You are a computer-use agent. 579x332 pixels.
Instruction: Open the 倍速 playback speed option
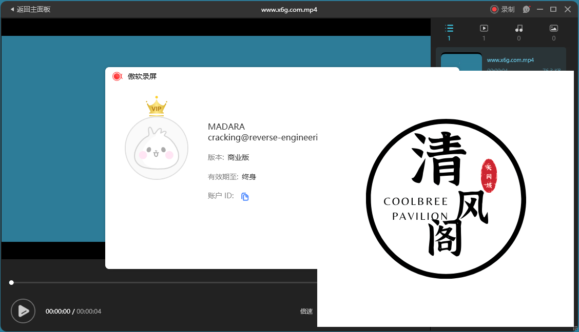coord(306,312)
